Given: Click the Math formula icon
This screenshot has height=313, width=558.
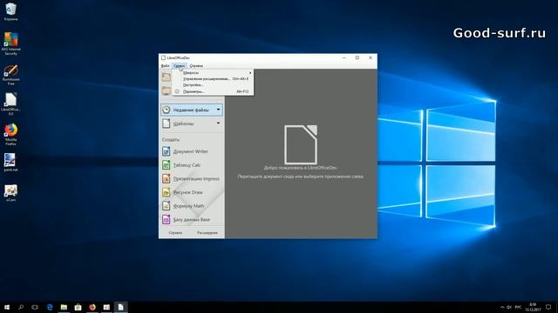Looking at the screenshot, I should pos(167,206).
